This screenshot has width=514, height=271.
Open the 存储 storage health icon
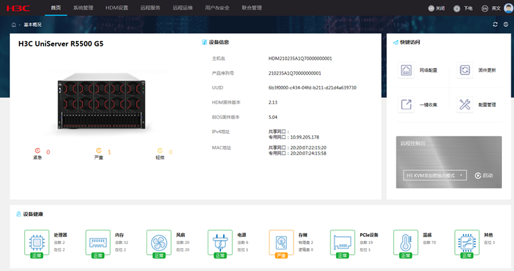(282, 243)
